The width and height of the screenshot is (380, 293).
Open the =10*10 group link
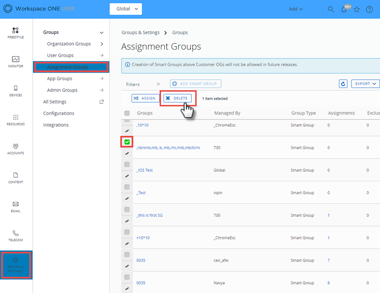[x=143, y=238]
